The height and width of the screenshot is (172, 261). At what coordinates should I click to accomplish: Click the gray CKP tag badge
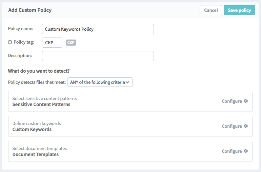(71, 43)
